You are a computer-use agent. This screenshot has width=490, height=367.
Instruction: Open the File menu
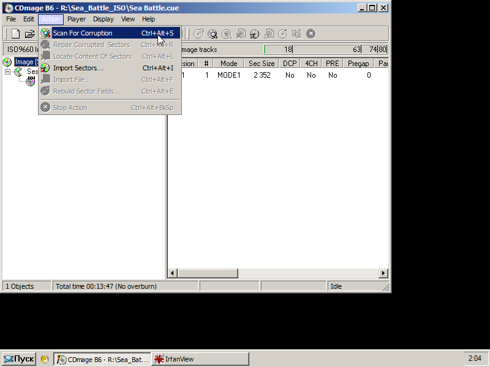pyautogui.click(x=11, y=19)
